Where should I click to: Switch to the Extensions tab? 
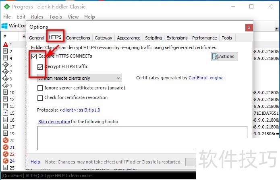pyautogui.click(x=177, y=38)
